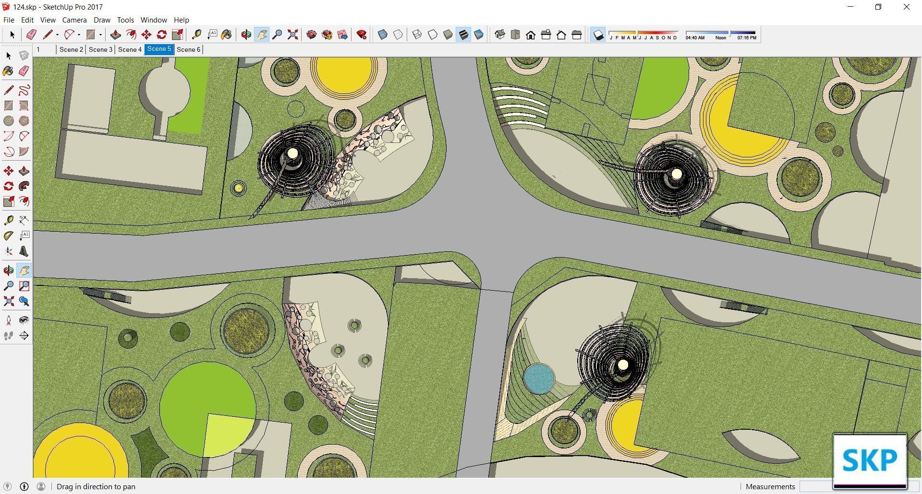Expand the Arc tool dropdown arrow
This screenshot has width=922, height=494.
coord(79,35)
